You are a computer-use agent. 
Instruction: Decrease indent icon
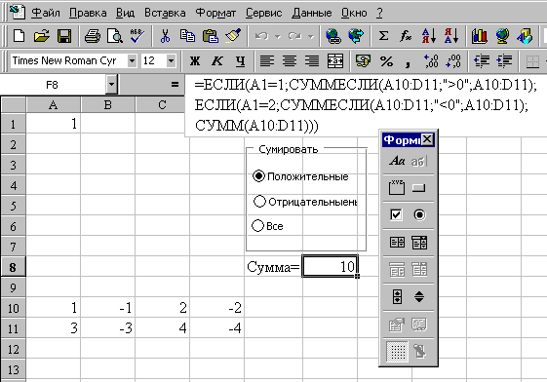(482, 61)
